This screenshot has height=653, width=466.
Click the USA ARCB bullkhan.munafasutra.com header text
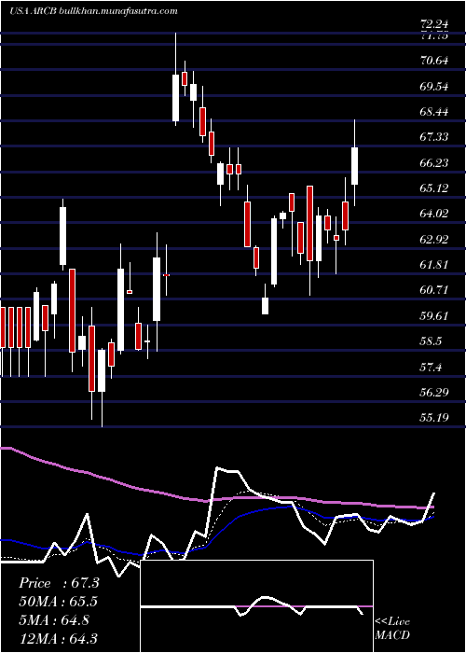(x=93, y=11)
